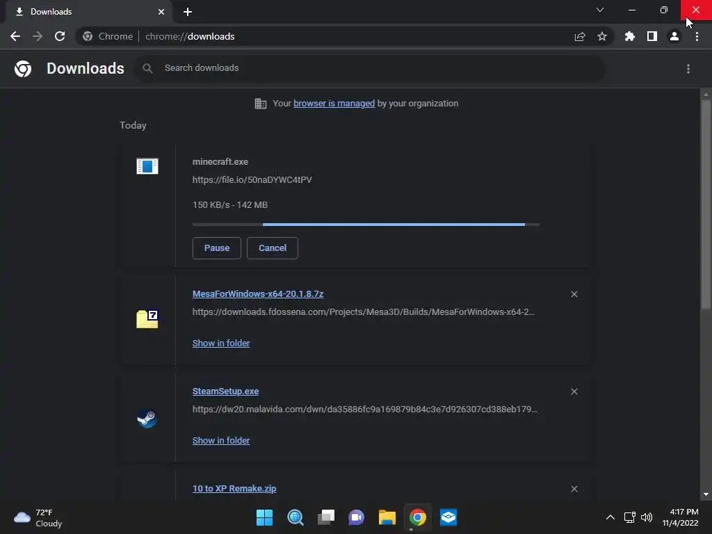Open the Chat app on taskbar
Viewport: 712px width, 534px height.
357,517
